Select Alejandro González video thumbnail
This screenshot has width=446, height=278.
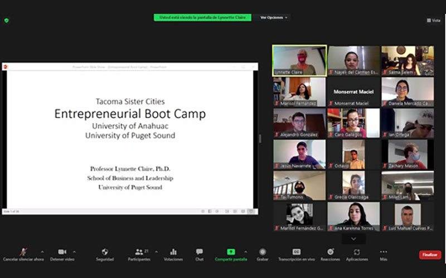tap(299, 123)
